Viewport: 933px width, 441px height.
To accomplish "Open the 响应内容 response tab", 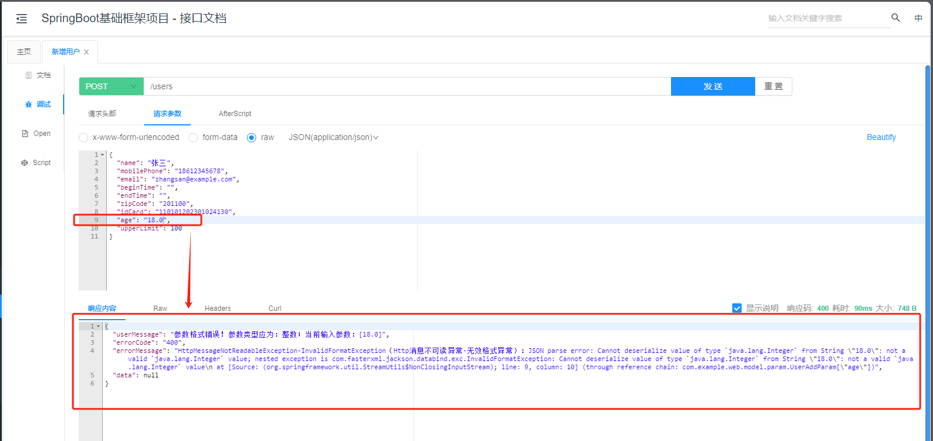I will pyautogui.click(x=102, y=309).
